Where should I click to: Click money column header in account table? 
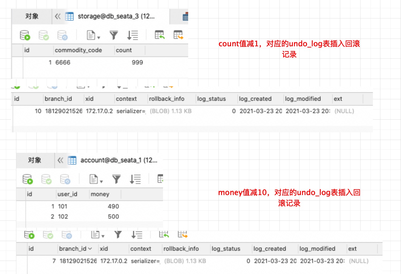[100, 194]
